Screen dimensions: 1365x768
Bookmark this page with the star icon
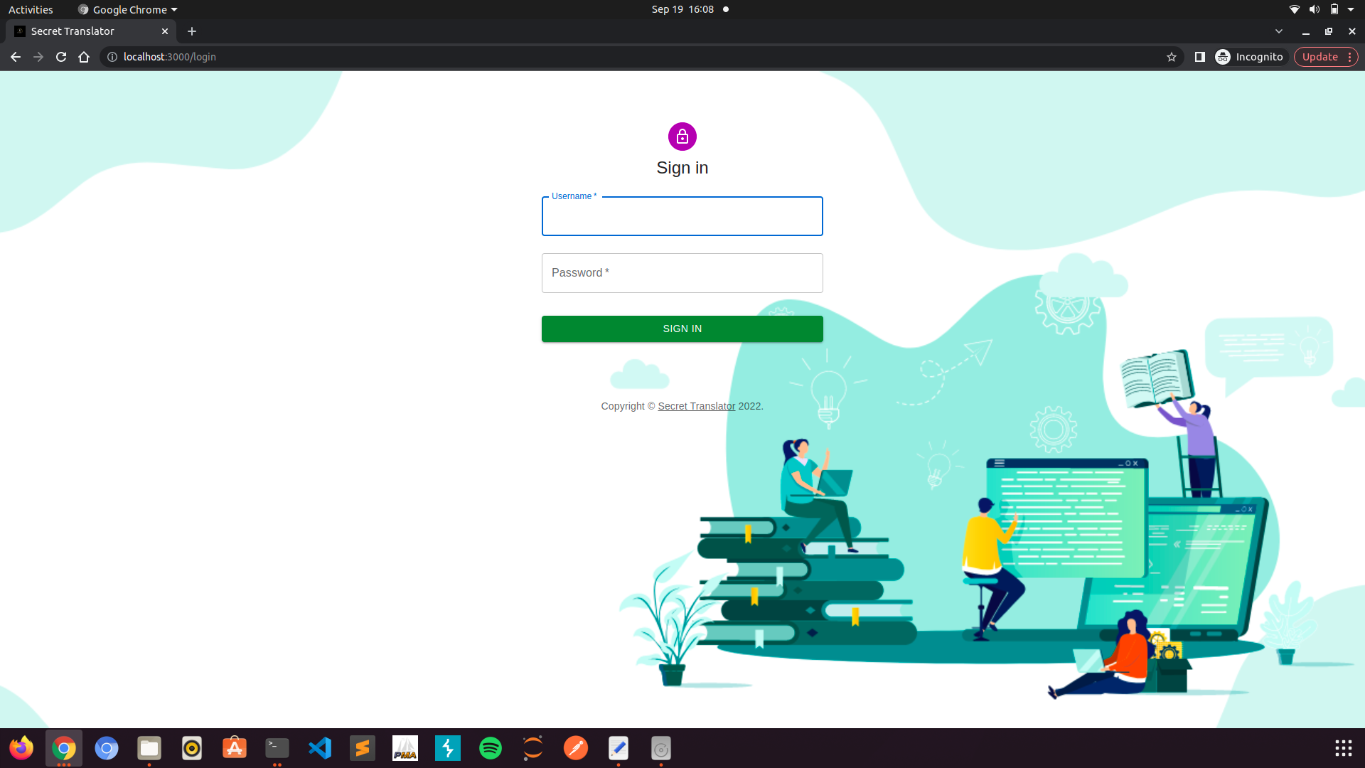pos(1172,57)
